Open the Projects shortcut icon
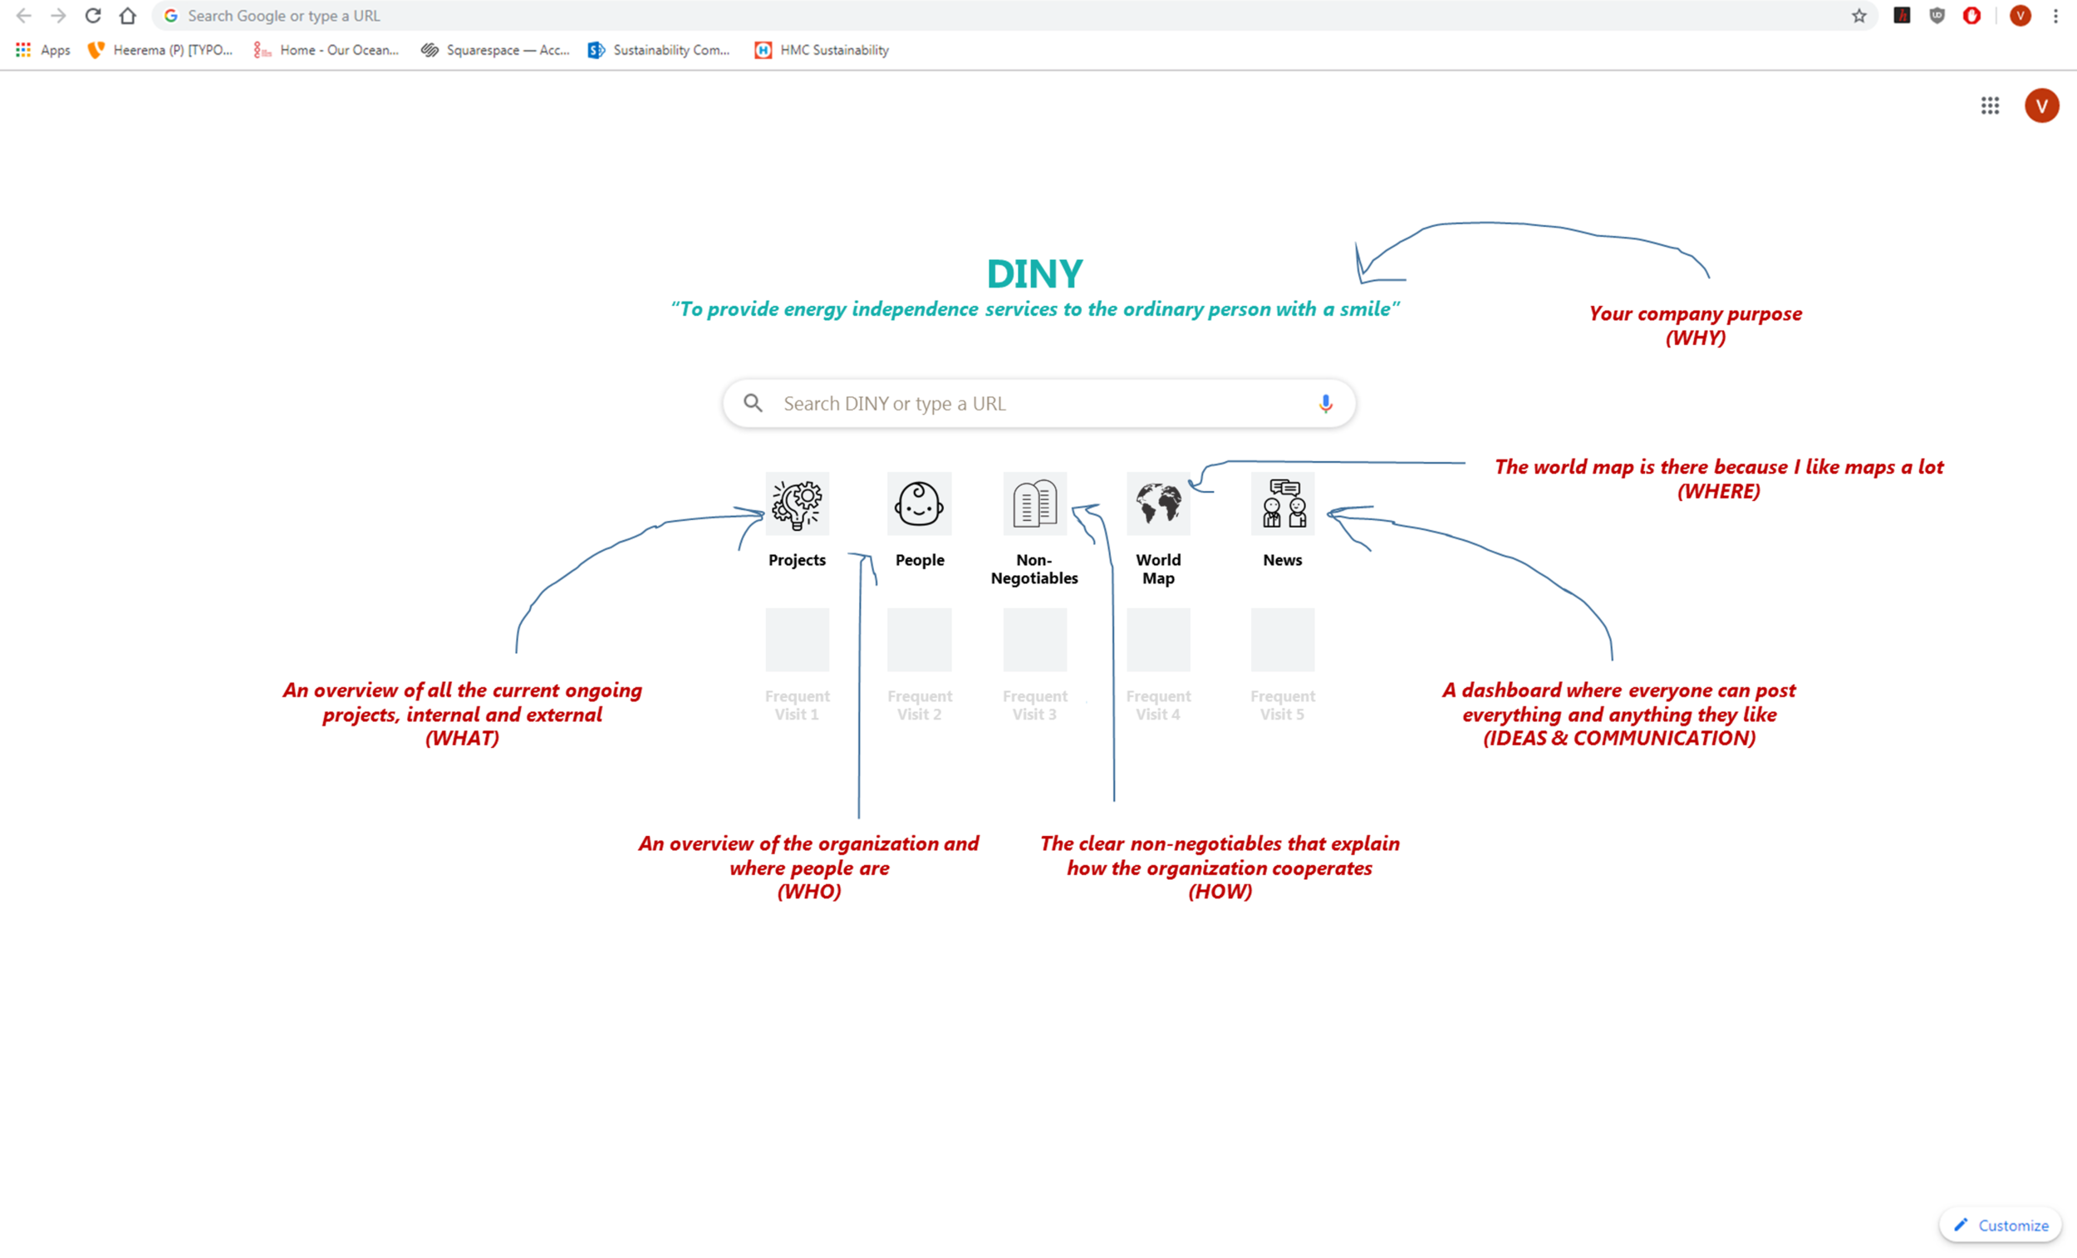Image resolution: width=2077 pixels, height=1258 pixels. click(x=797, y=504)
